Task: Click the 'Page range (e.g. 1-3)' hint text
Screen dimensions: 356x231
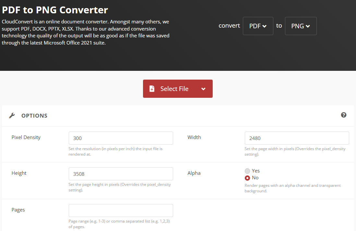Action: 119,224
